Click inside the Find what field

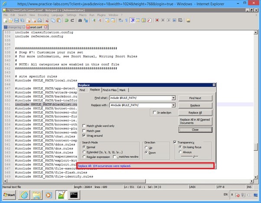click(140, 98)
